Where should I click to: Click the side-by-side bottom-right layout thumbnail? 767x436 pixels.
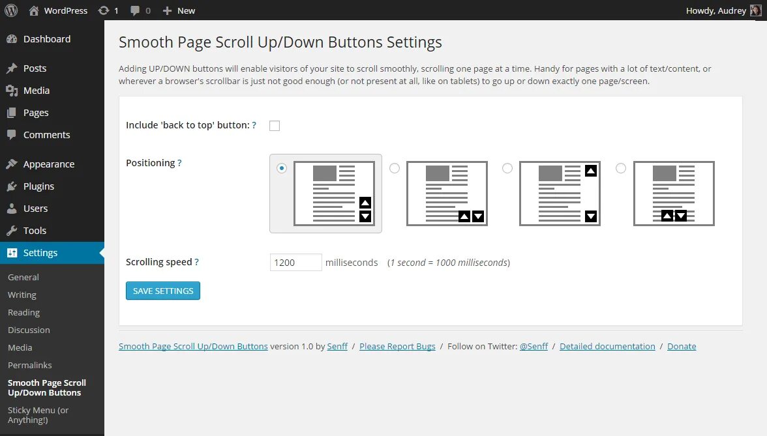click(x=447, y=194)
